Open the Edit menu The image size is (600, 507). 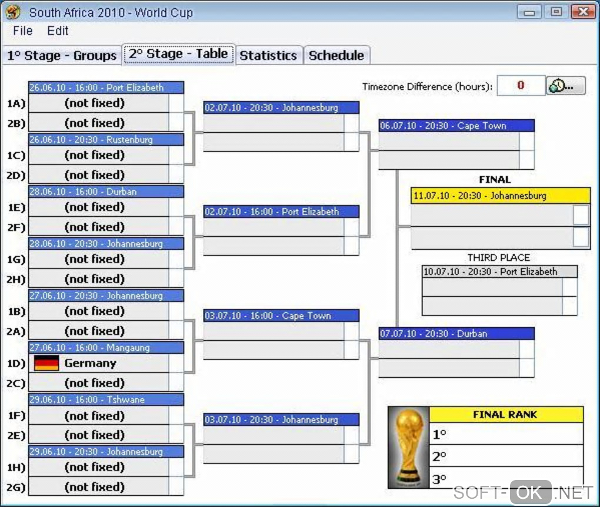tap(58, 31)
